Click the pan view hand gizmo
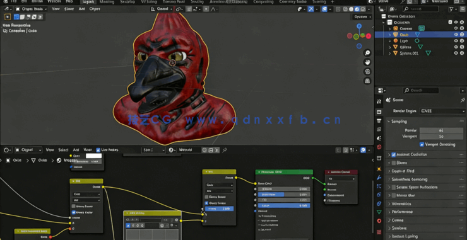The width and height of the screenshot is (467, 240). click(367, 62)
